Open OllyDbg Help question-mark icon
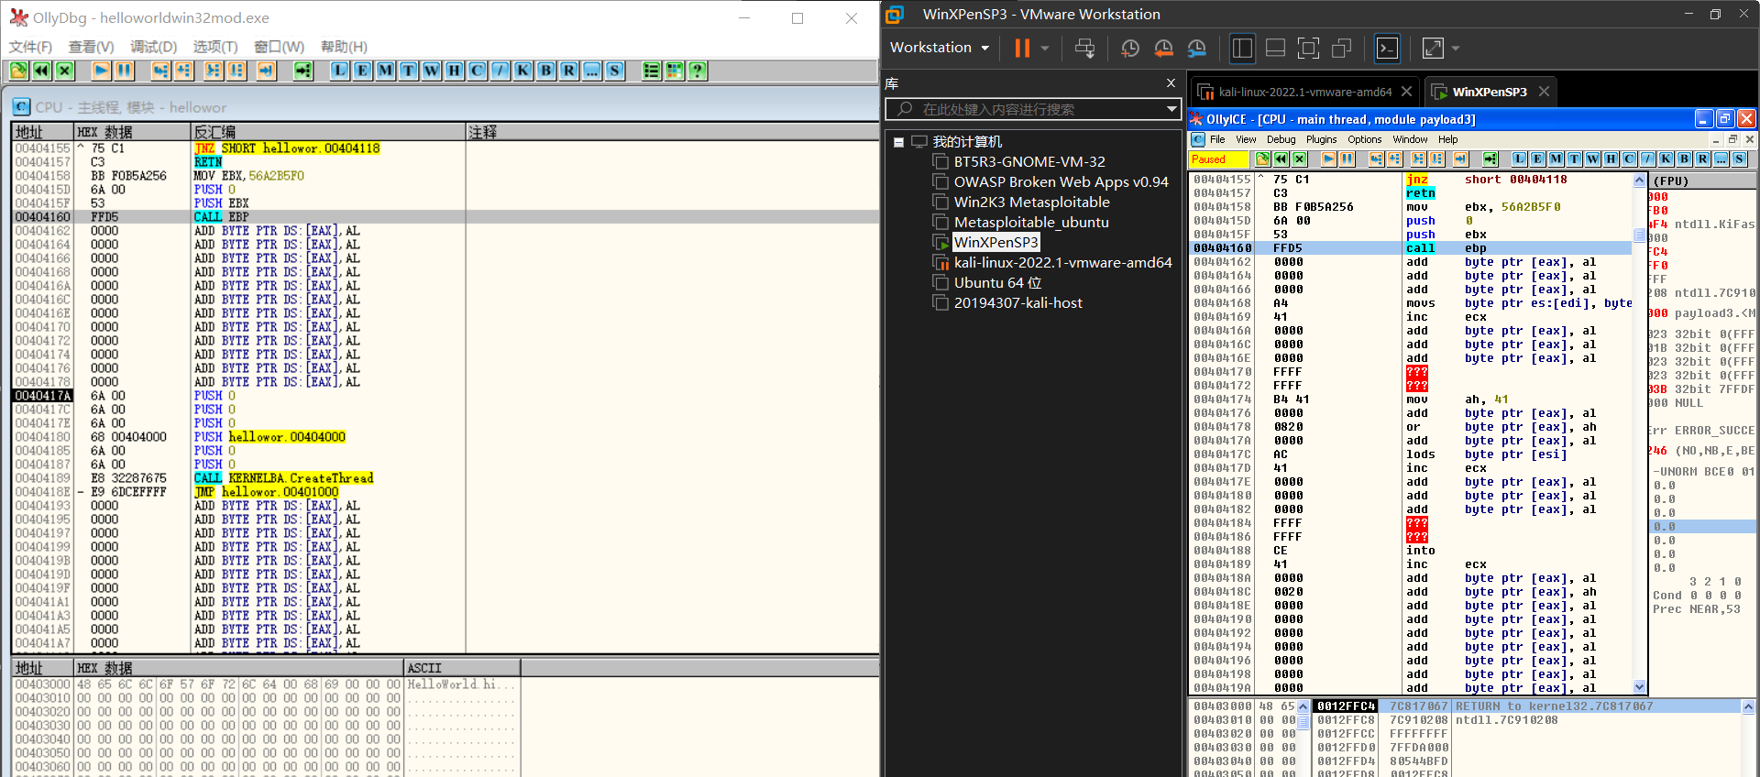 click(x=698, y=71)
